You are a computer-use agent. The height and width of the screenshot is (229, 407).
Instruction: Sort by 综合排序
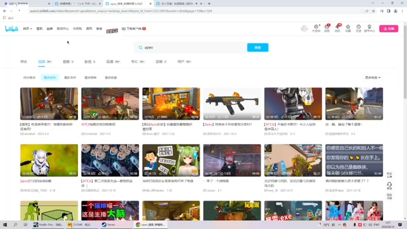(x=30, y=78)
